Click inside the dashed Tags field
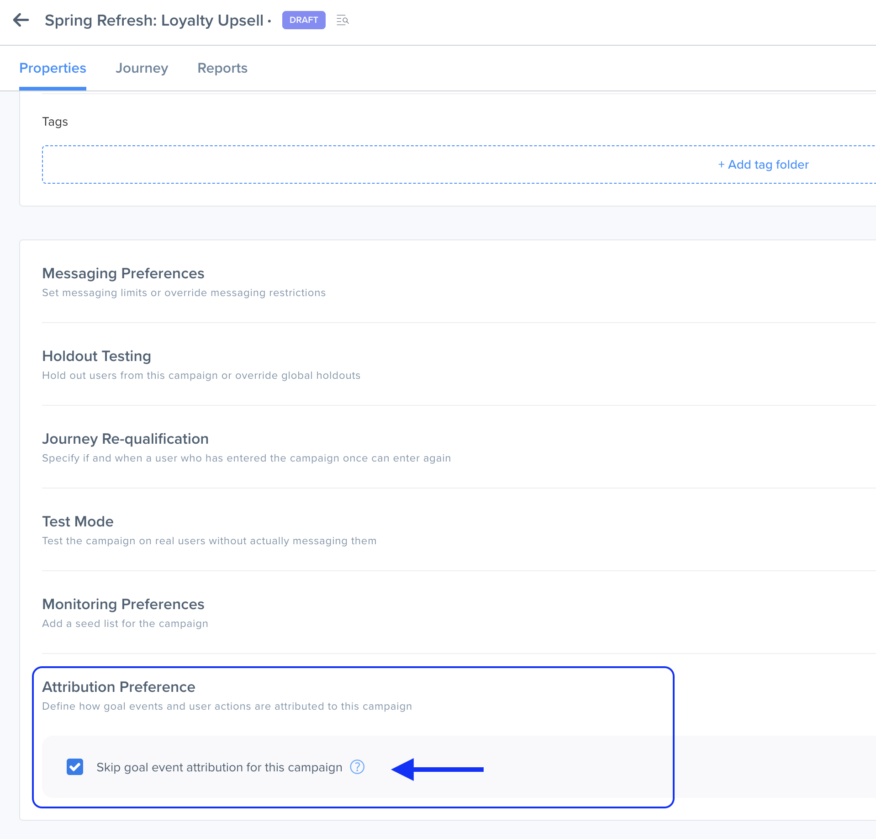The image size is (876, 839). (x=365, y=165)
